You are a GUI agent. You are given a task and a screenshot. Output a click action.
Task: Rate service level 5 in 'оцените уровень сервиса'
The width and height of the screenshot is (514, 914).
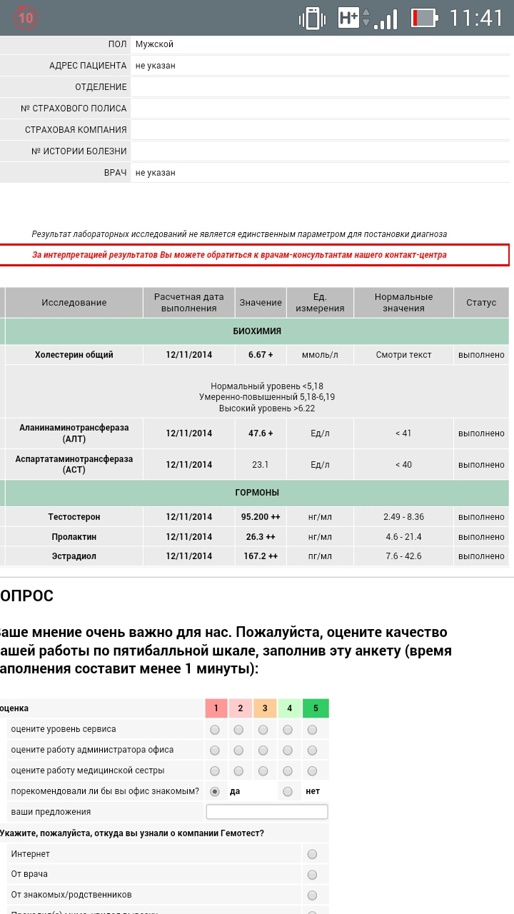(312, 730)
